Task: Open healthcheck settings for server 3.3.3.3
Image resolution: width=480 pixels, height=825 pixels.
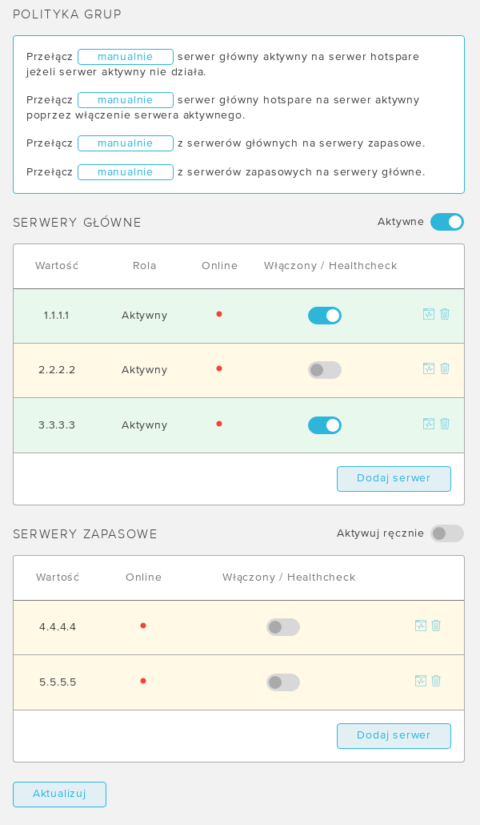Action: 429,424
